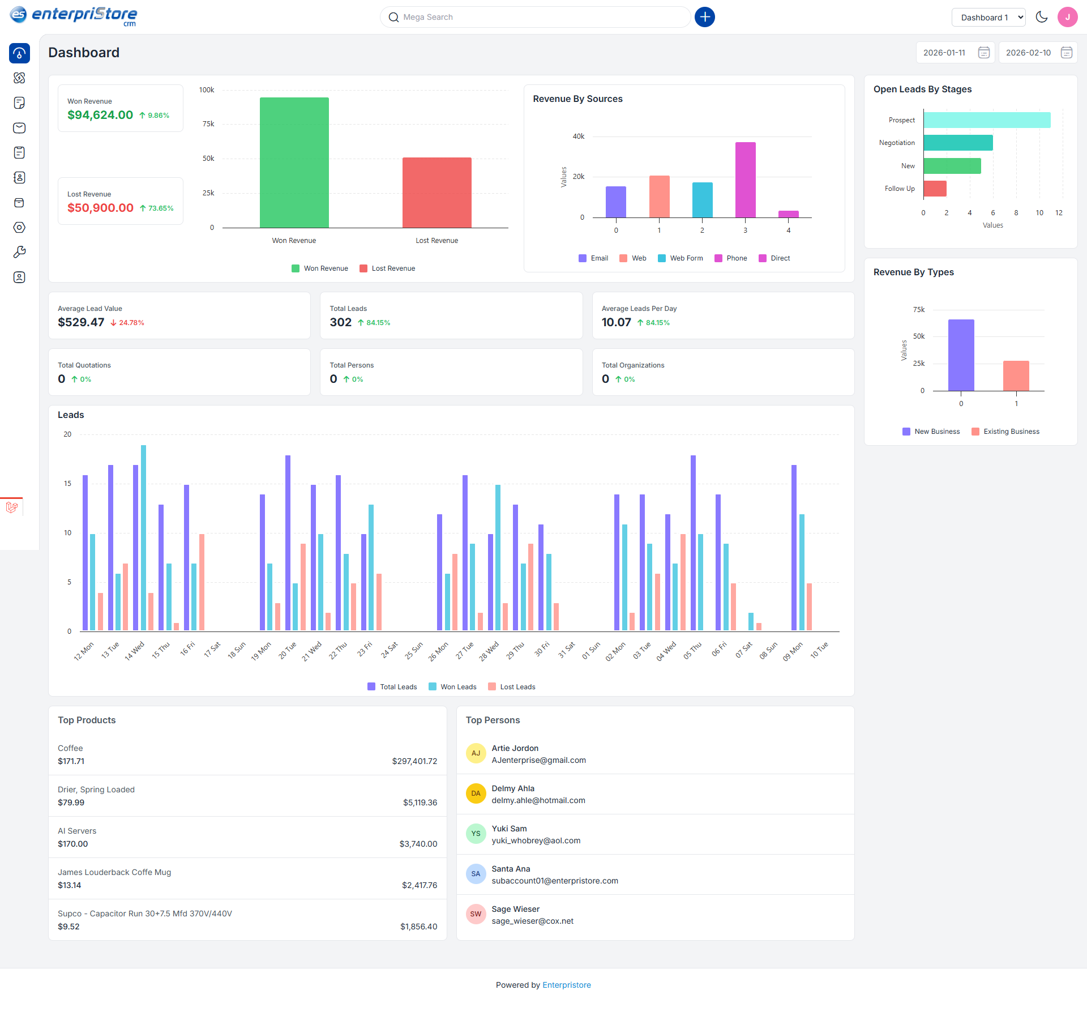The width and height of the screenshot is (1087, 1020).
Task: Click the blue plus button near search
Action: click(704, 17)
